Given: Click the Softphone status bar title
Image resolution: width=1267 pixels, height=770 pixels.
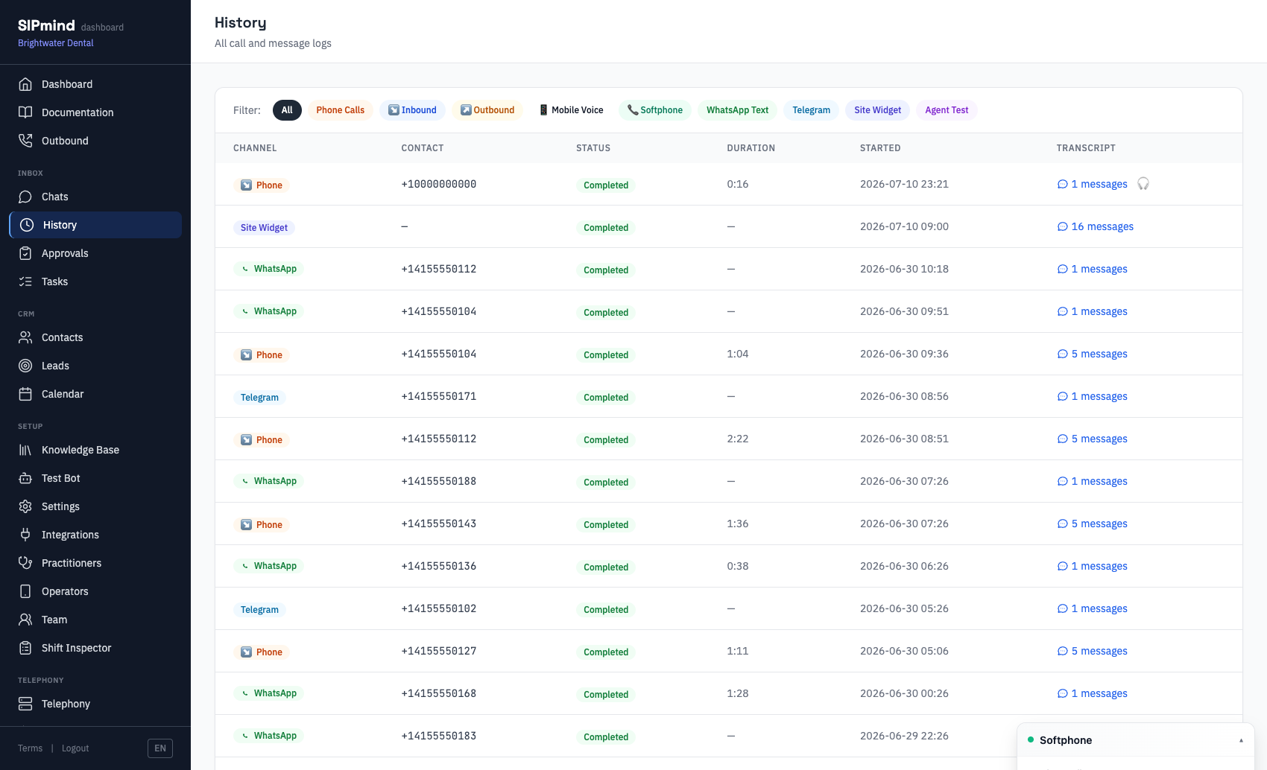Looking at the screenshot, I should [x=1066, y=740].
